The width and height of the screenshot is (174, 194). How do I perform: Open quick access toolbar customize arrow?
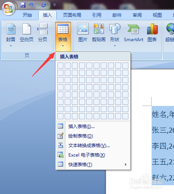54,5
